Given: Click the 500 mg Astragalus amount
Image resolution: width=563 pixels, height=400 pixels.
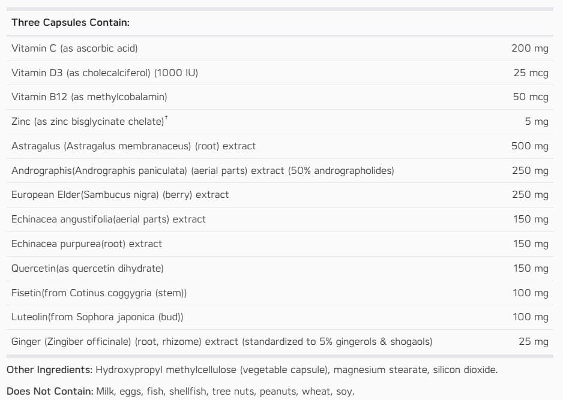Looking at the screenshot, I should [529, 146].
